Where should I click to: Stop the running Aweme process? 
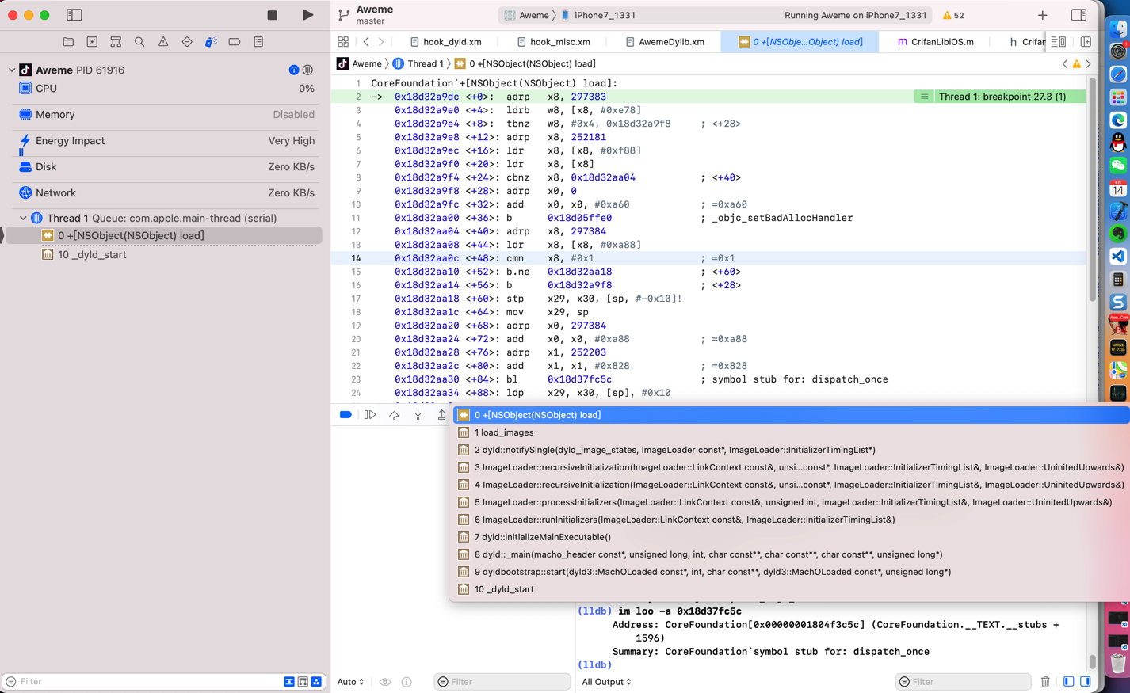[x=272, y=15]
